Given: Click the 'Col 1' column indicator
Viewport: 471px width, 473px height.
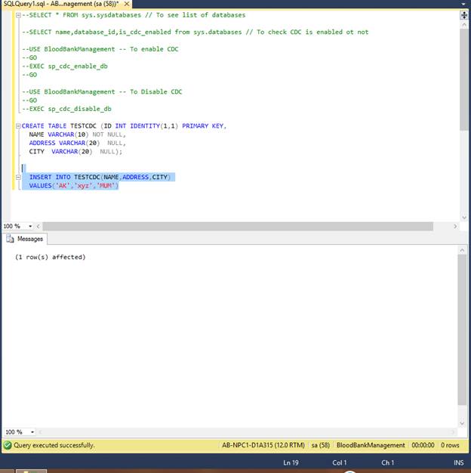Looking at the screenshot, I should (x=340, y=462).
